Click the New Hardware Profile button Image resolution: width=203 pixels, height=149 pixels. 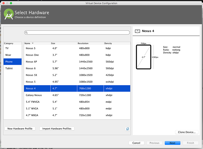pyautogui.click(x=20, y=129)
